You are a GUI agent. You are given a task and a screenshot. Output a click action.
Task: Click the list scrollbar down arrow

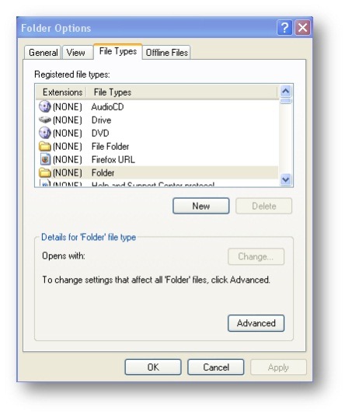pos(286,179)
